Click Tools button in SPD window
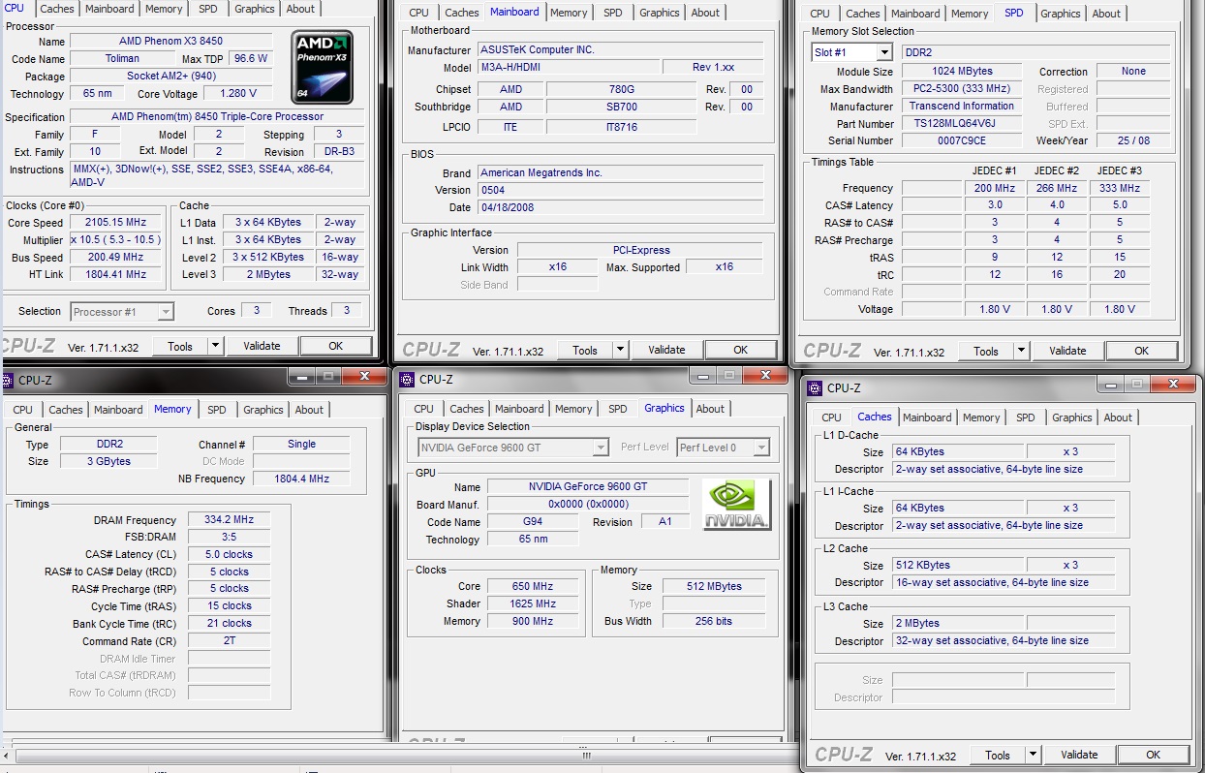The image size is (1205, 773). coord(986,352)
